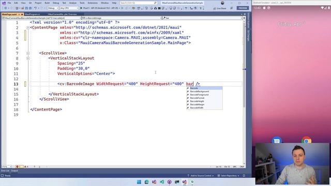Click the Undo toolbar icon
331x186 pixels.
[36, 8]
